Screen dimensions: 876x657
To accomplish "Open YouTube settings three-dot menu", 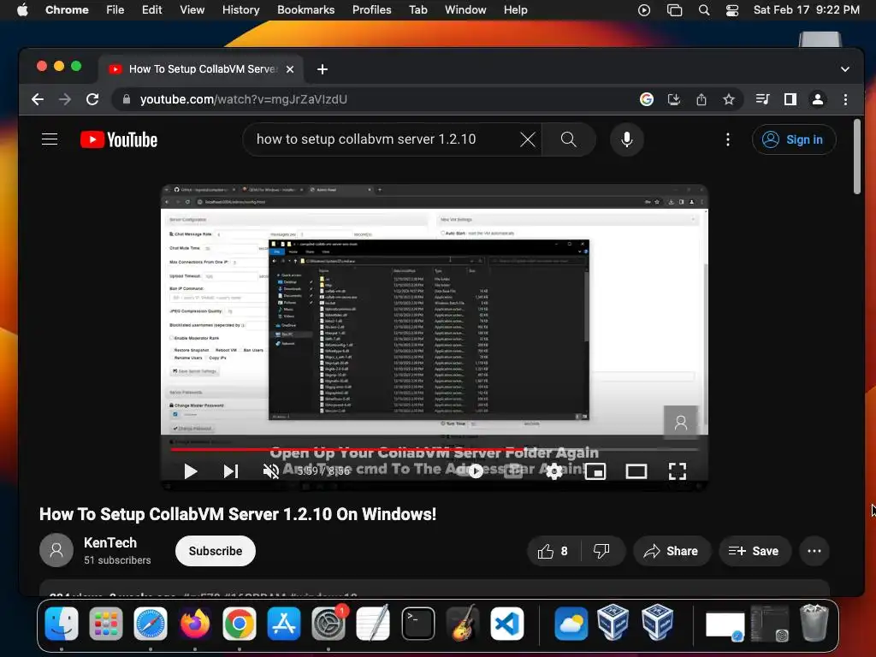I will [727, 139].
